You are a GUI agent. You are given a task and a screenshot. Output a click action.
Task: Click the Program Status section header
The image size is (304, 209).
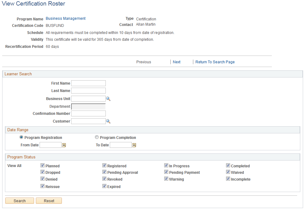152,157
